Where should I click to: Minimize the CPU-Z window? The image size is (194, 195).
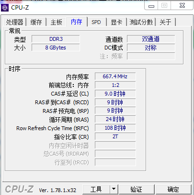click(151, 6)
